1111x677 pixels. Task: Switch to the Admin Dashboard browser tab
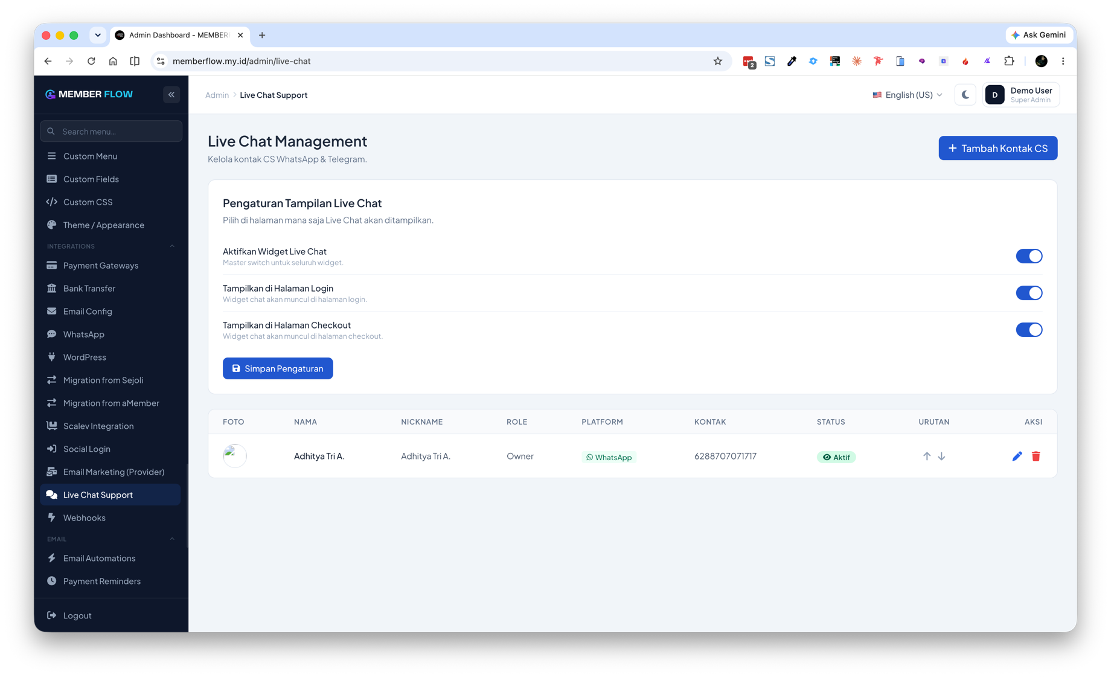pyautogui.click(x=178, y=35)
